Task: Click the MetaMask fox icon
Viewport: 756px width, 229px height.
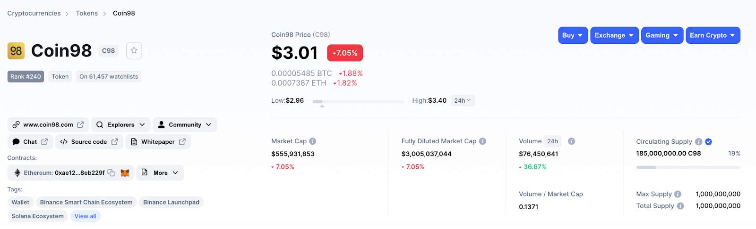Action: pos(125,173)
